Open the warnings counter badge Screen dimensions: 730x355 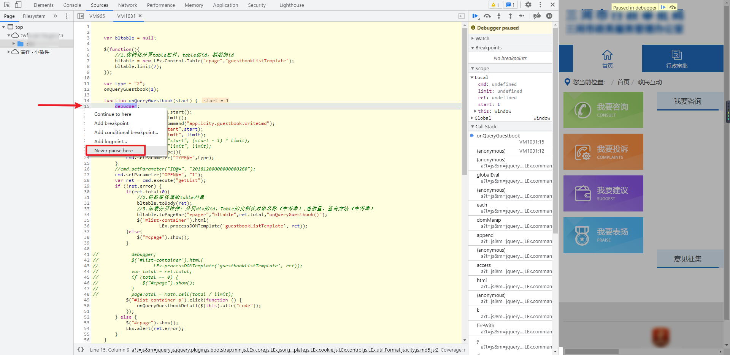495,5
